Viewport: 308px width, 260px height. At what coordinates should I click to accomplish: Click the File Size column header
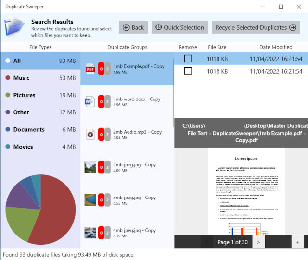pos(217,47)
